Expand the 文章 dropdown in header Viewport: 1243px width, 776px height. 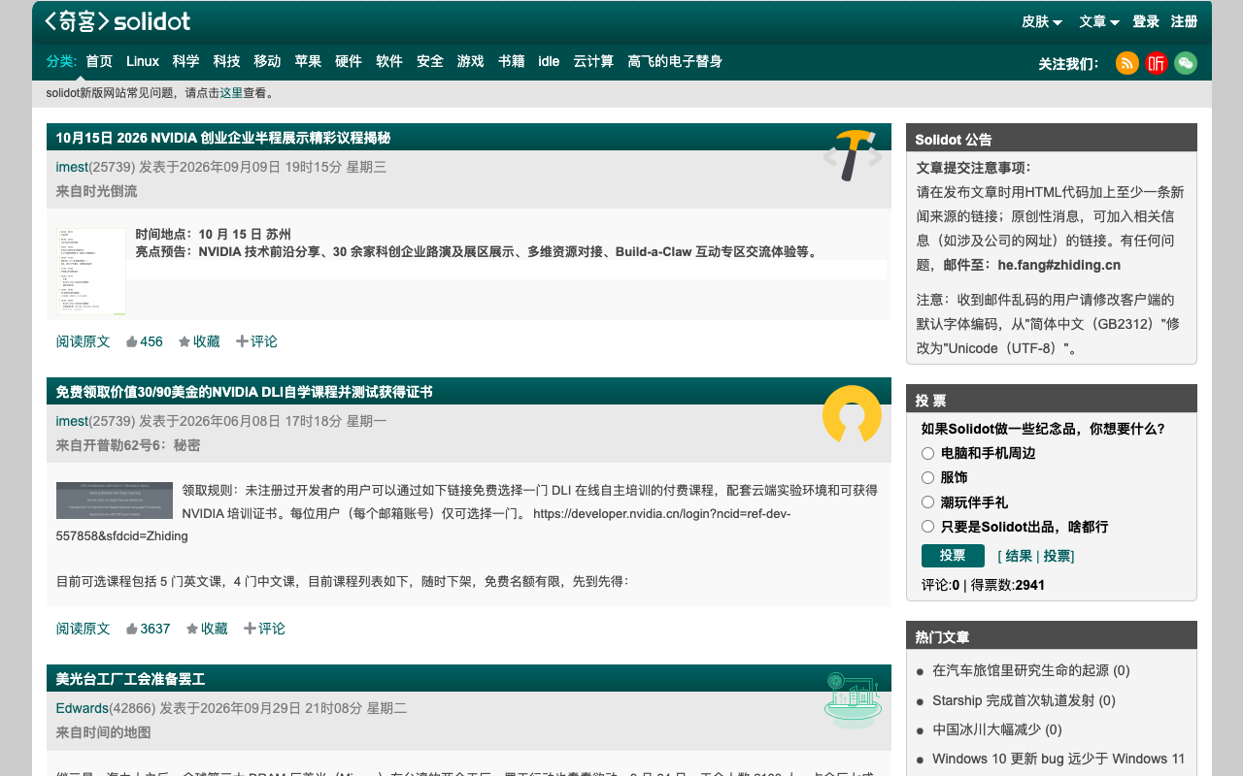tap(1099, 21)
